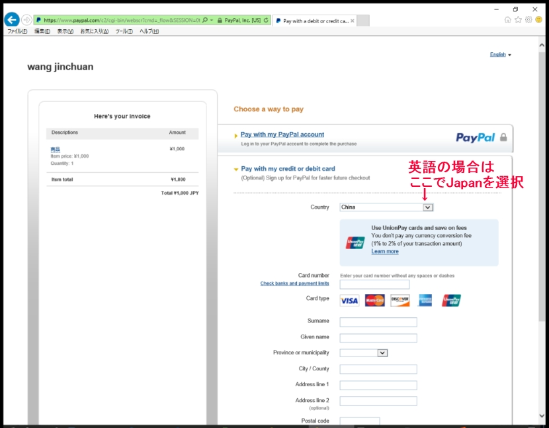The width and height of the screenshot is (549, 428).
Task: Open the English language selector
Action: click(x=500, y=54)
